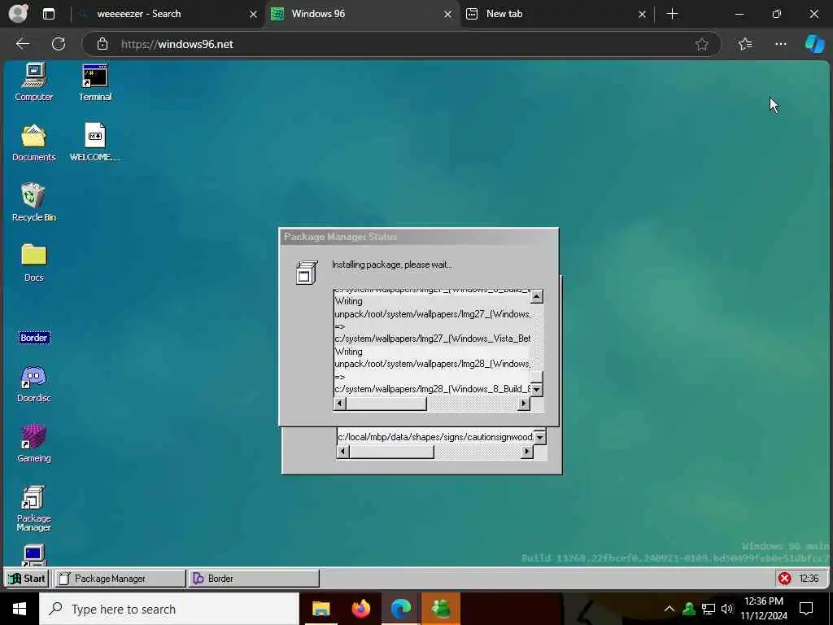Open the Favorites list icon
The image size is (833, 625).
coord(745,44)
